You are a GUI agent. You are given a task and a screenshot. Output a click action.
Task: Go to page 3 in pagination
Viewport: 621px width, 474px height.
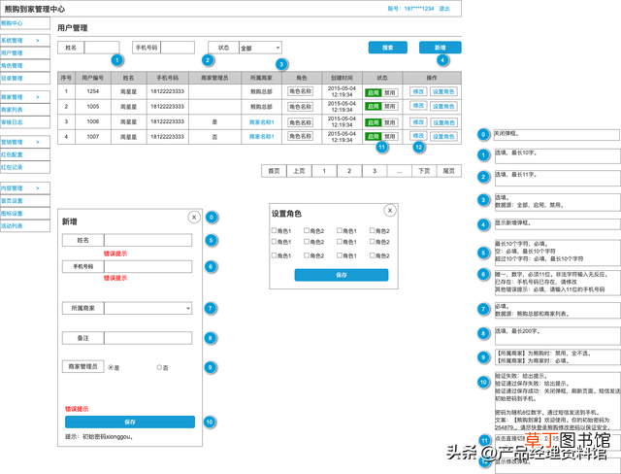tap(375, 171)
